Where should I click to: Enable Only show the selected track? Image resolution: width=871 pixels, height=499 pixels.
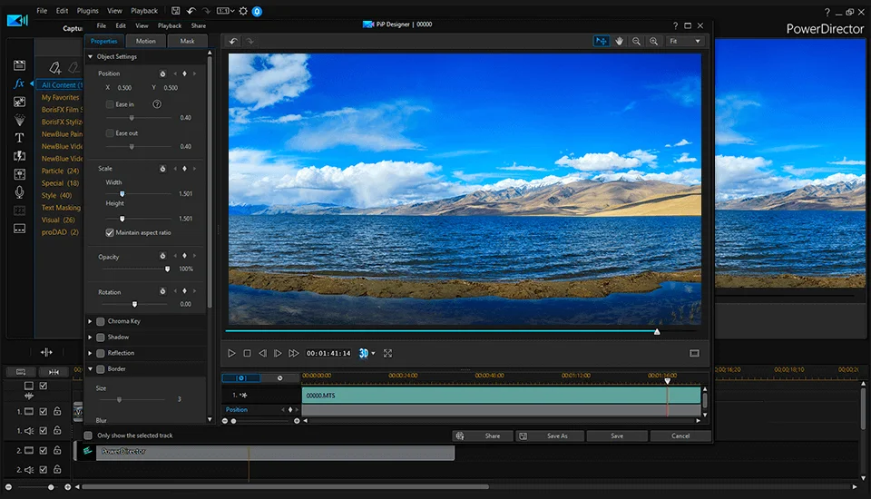[x=88, y=435]
